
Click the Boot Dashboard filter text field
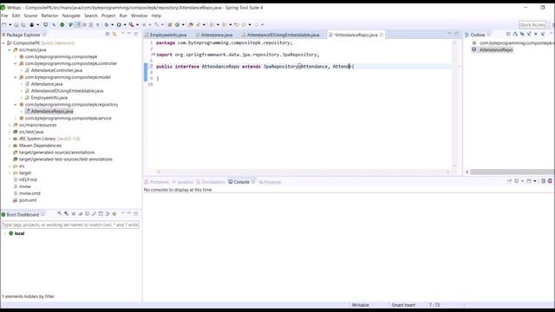tap(70, 224)
